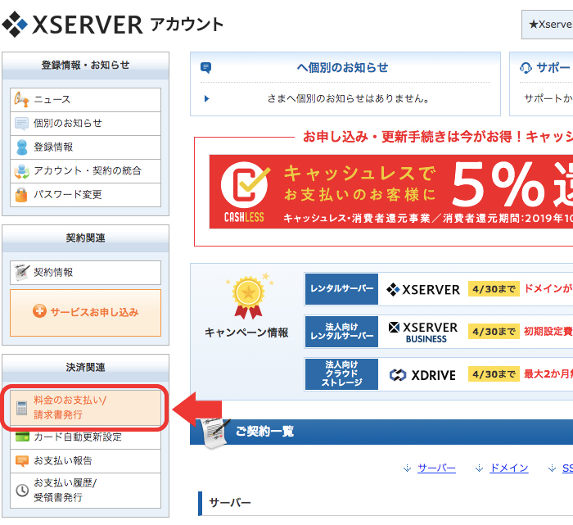Click the down arrow icon beside サーバー link

407,468
